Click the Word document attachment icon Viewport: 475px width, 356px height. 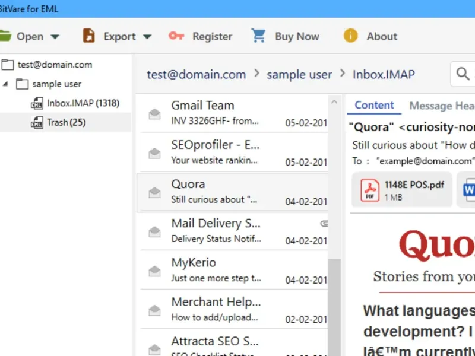click(469, 190)
